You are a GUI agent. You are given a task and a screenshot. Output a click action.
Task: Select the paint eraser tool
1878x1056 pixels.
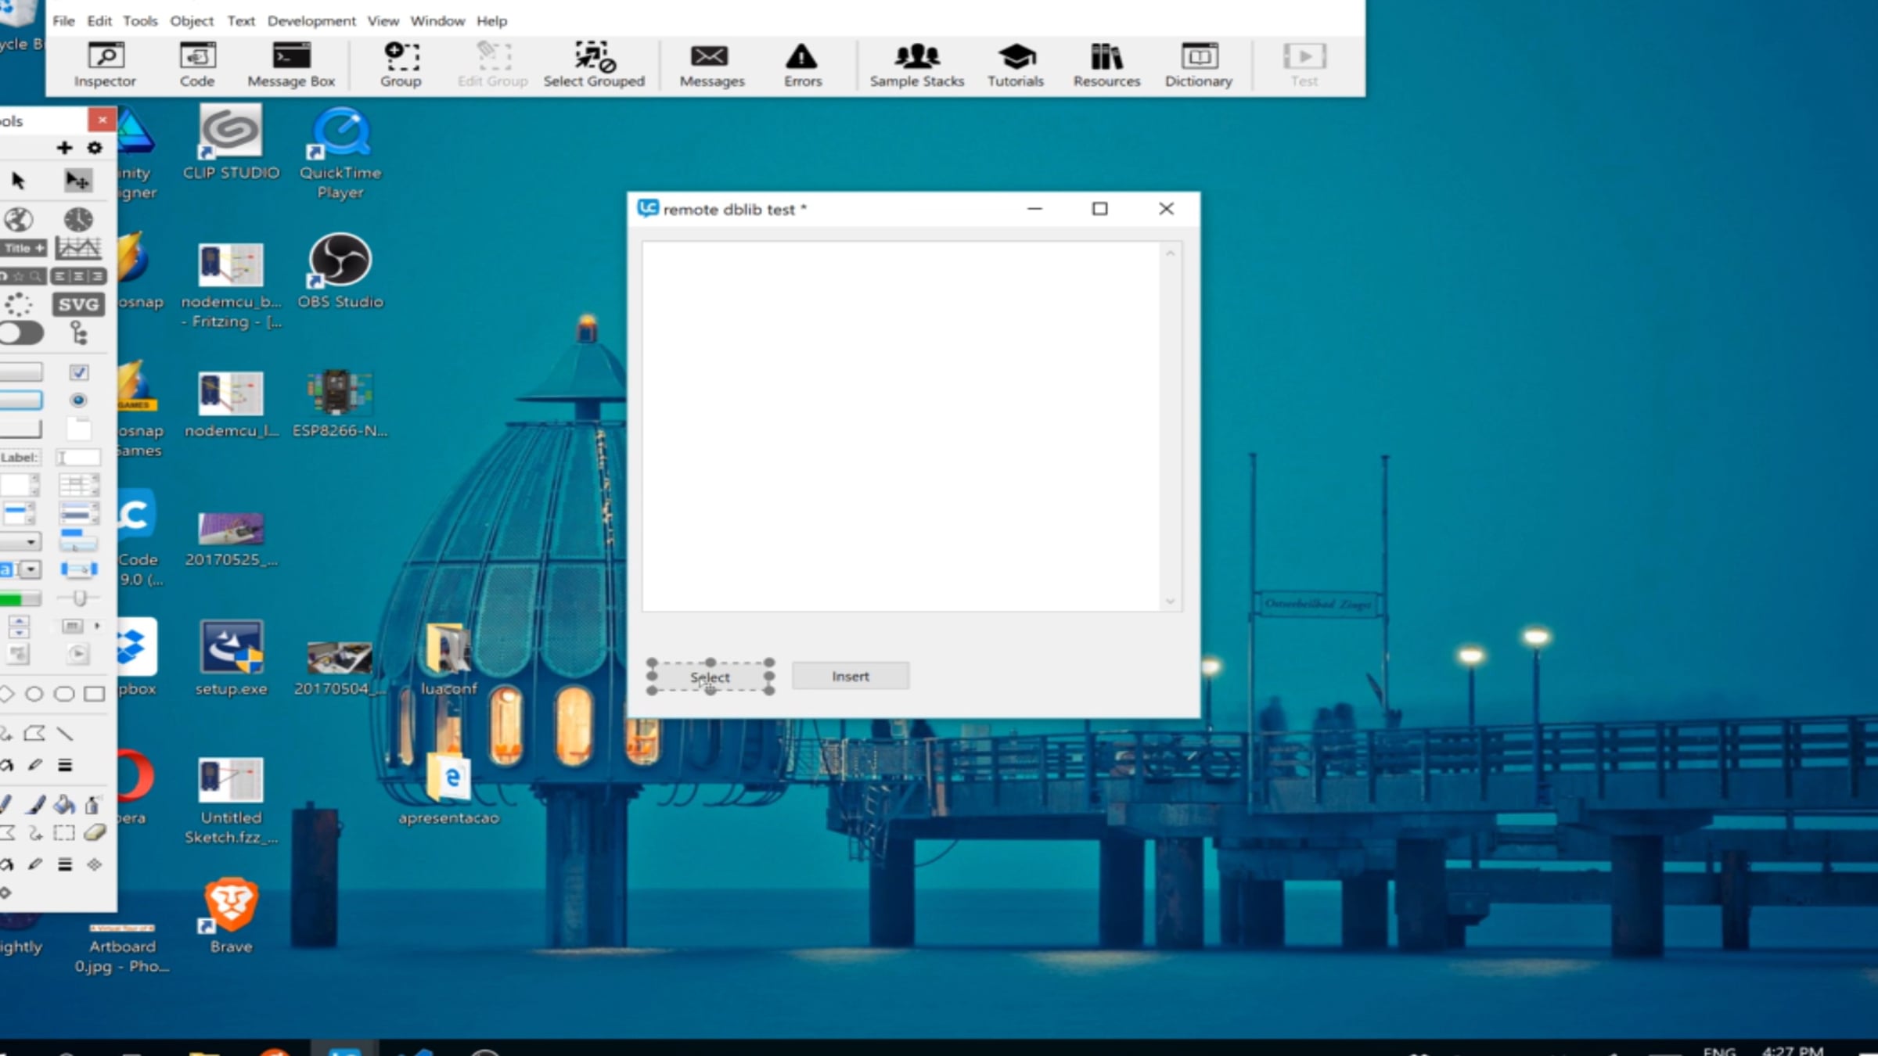pyautogui.click(x=95, y=833)
